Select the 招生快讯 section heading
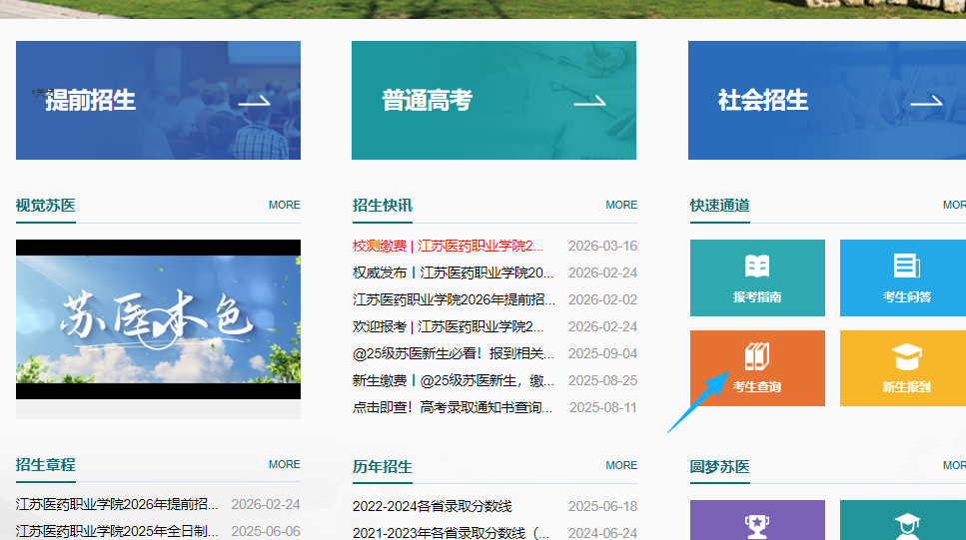 click(x=382, y=205)
